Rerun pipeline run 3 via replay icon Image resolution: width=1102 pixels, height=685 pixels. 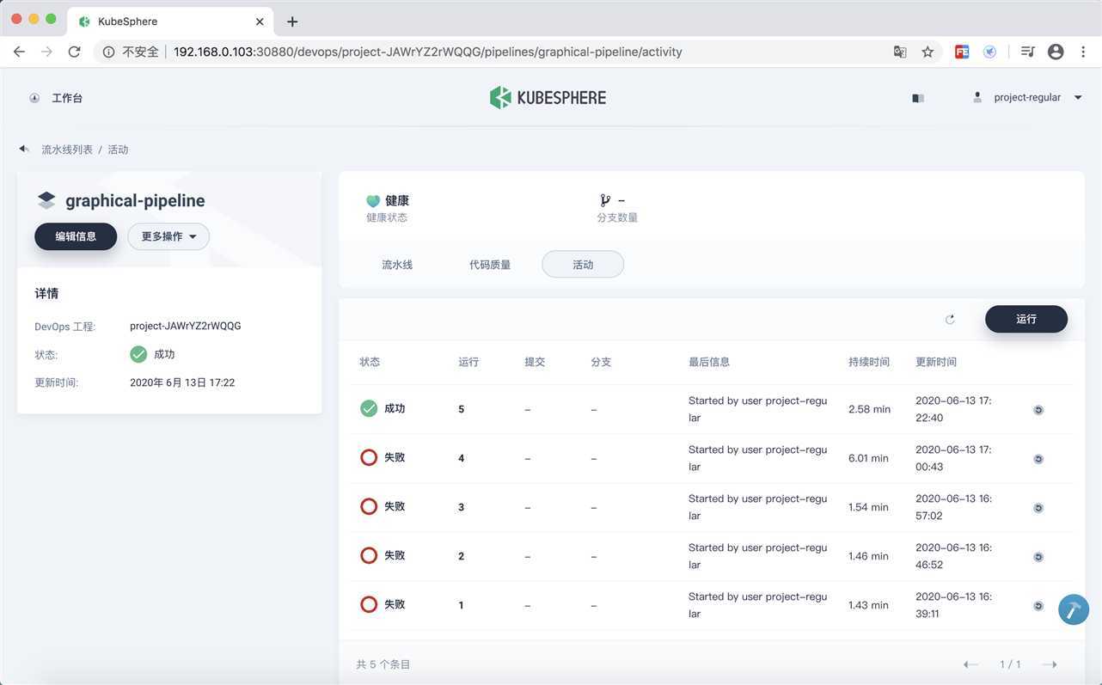coord(1038,508)
